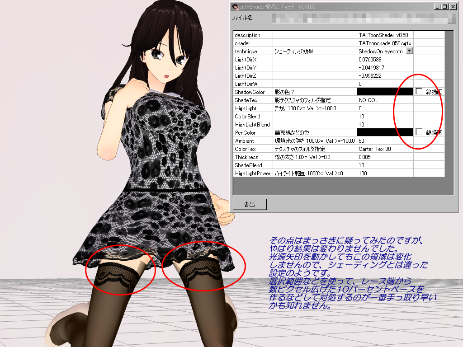Enable 線描画 checkbox in ShadowColor row

tap(419, 91)
